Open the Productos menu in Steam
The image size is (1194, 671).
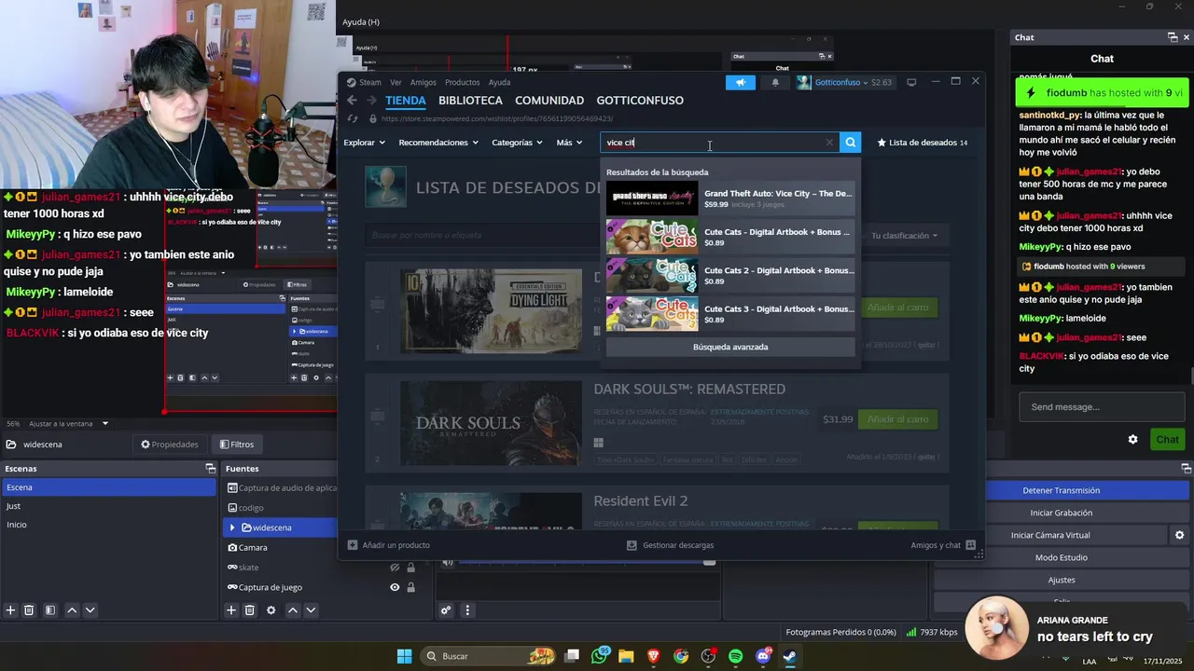click(x=462, y=82)
